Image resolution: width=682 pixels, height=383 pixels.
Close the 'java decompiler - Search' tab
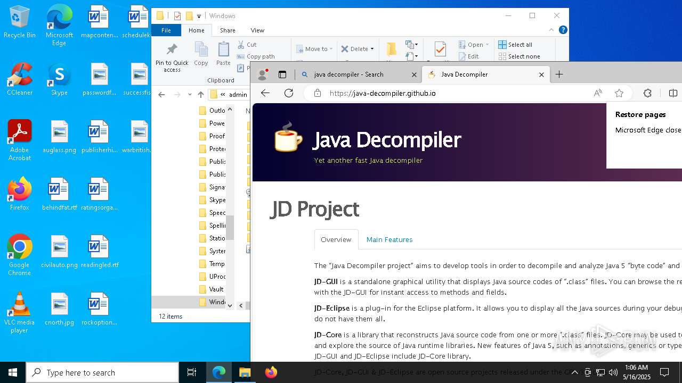point(413,74)
